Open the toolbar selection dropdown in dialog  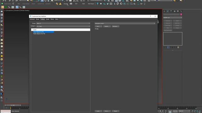pyautogui.click(x=125, y=24)
